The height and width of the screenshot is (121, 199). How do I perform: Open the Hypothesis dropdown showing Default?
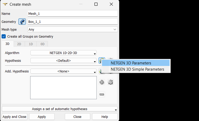pos(63,60)
